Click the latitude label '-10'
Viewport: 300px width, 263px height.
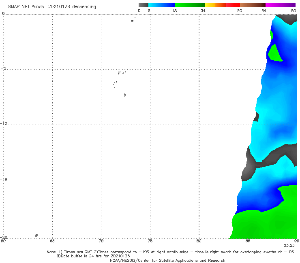[x=4, y=123]
